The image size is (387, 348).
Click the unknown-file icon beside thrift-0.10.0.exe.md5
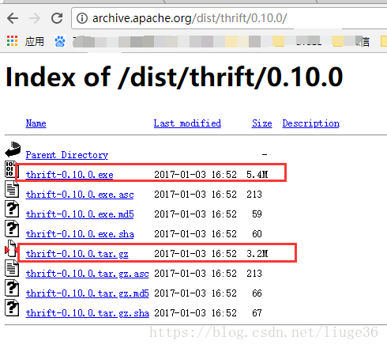tap(12, 209)
